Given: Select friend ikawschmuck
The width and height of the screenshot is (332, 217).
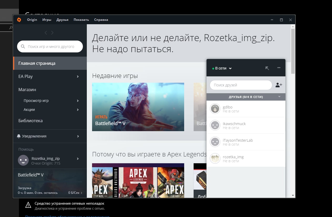Looking at the screenshot, I should pos(246,125).
